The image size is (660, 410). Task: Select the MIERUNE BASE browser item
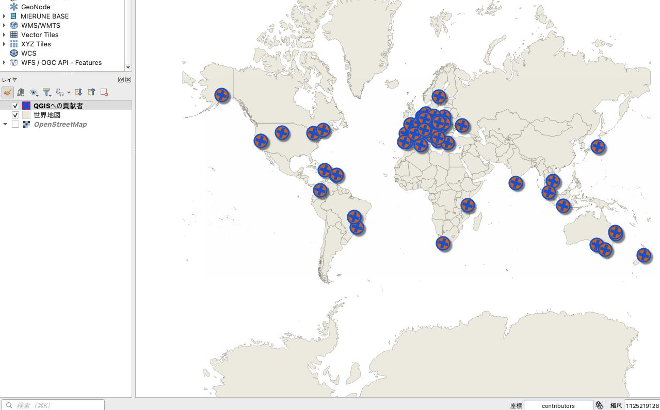tap(44, 16)
